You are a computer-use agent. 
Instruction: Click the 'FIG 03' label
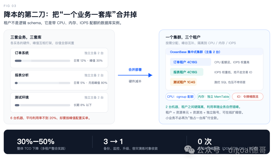(10, 6)
